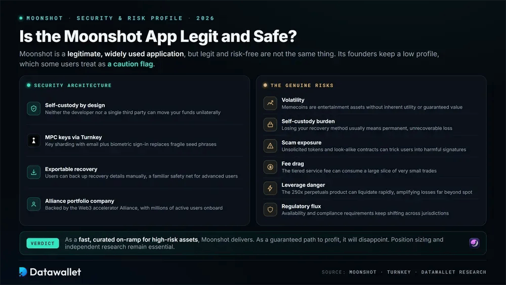
Task: Click the 'Leverage danger' risk heading
Action: [x=303, y=185]
